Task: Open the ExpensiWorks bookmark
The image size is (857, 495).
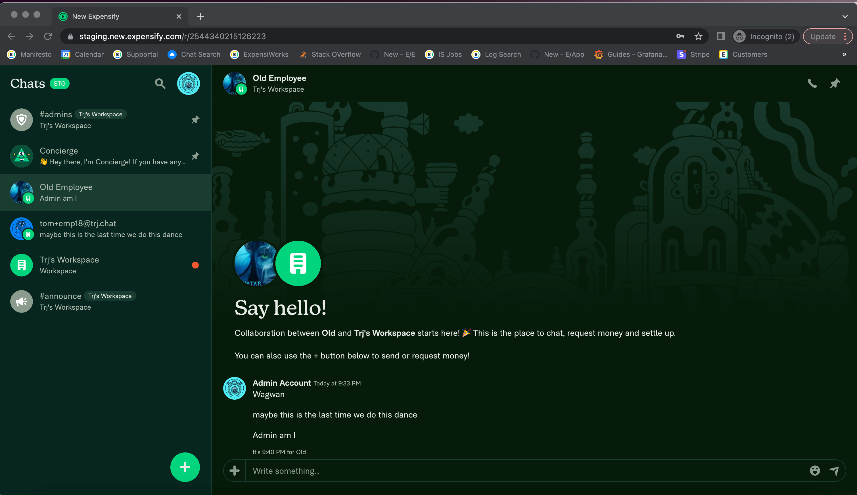Action: 260,54
